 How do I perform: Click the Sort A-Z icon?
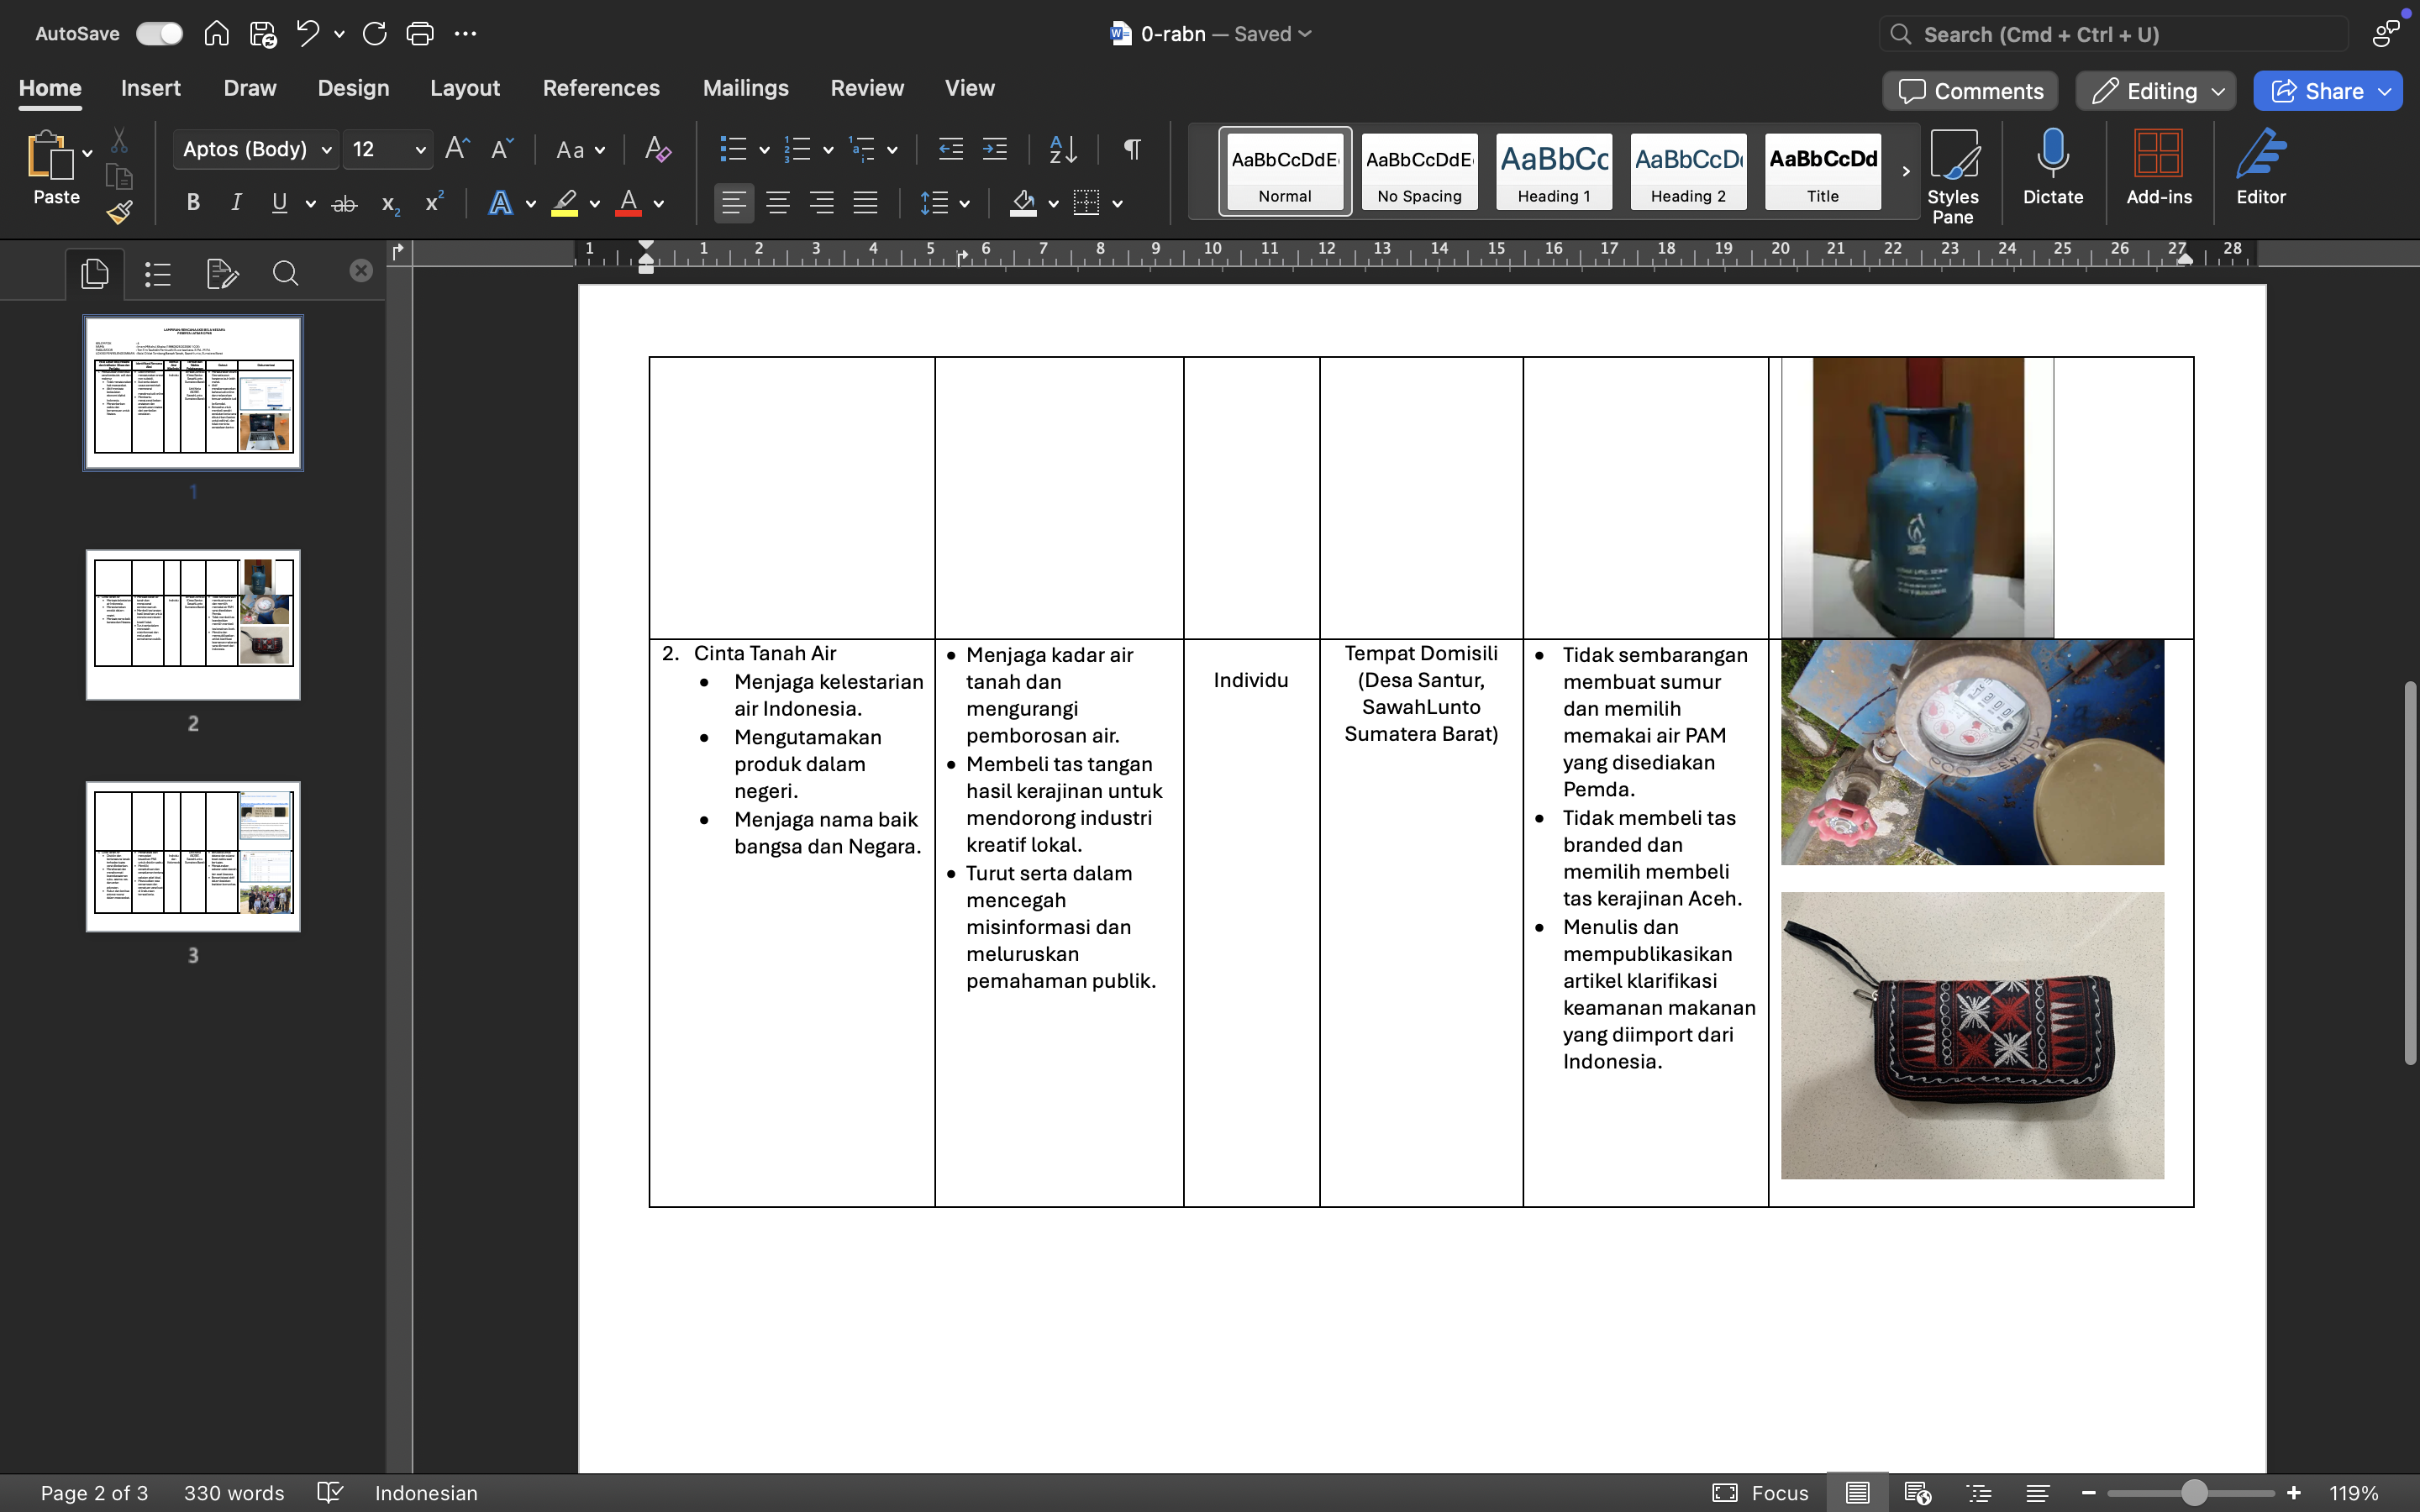click(1063, 150)
